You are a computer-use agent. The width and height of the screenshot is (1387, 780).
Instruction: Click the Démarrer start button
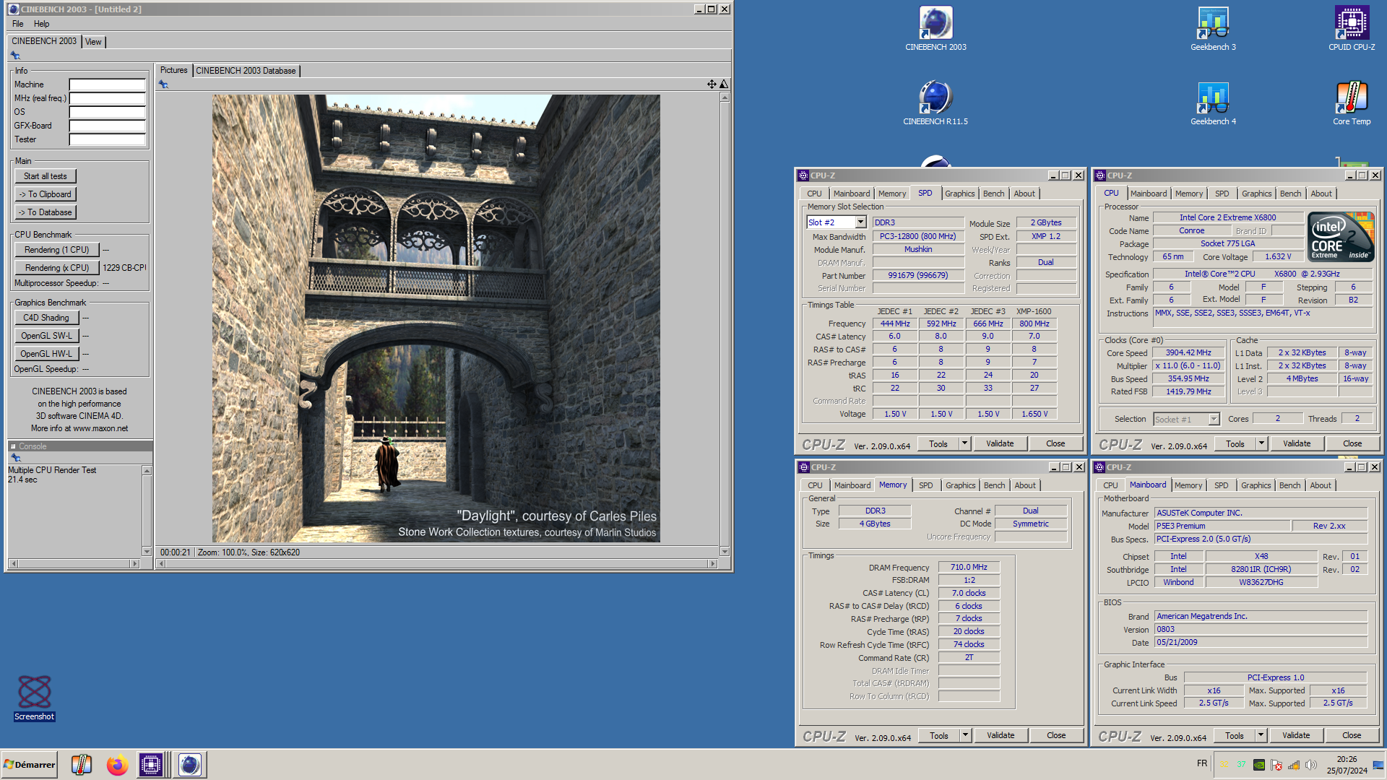tap(30, 764)
